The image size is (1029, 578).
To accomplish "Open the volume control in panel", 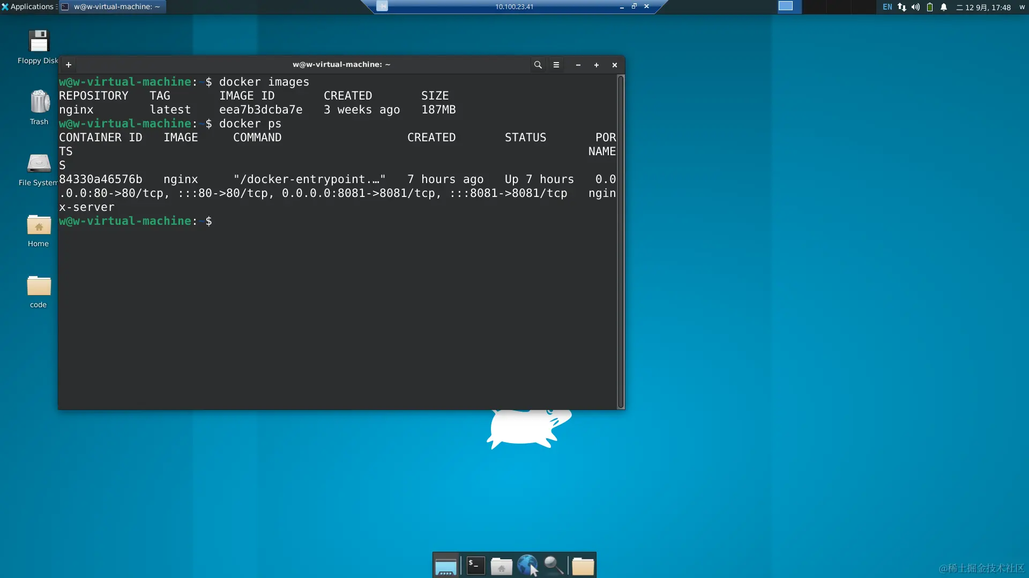I will tap(915, 7).
